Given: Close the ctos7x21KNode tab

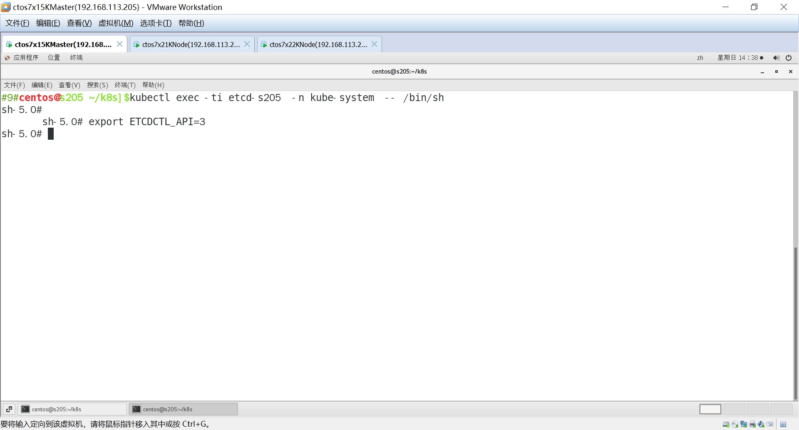Looking at the screenshot, I should (247, 44).
